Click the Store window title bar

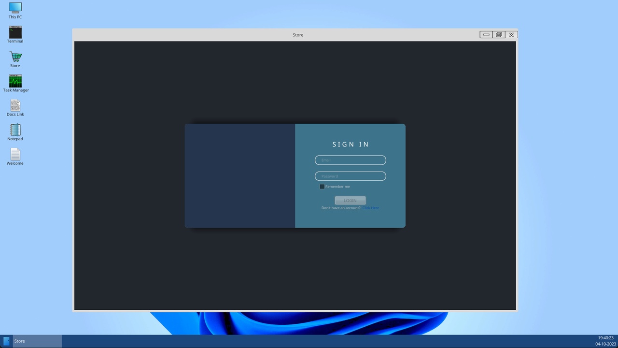tap(298, 34)
